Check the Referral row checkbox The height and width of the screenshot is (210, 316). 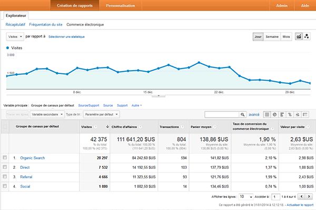click(5, 176)
